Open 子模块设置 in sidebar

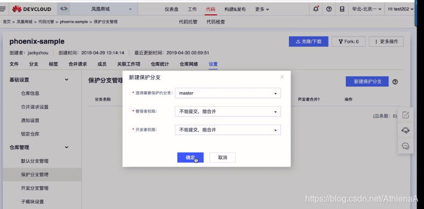pyautogui.click(x=32, y=201)
